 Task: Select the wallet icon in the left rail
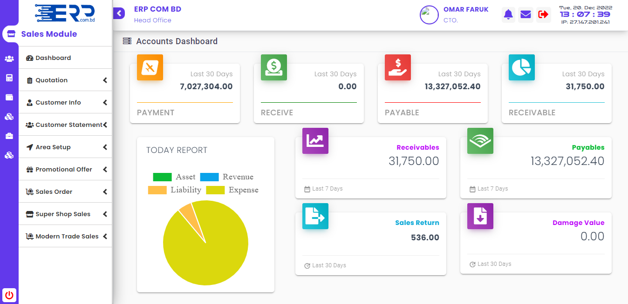tap(9, 97)
